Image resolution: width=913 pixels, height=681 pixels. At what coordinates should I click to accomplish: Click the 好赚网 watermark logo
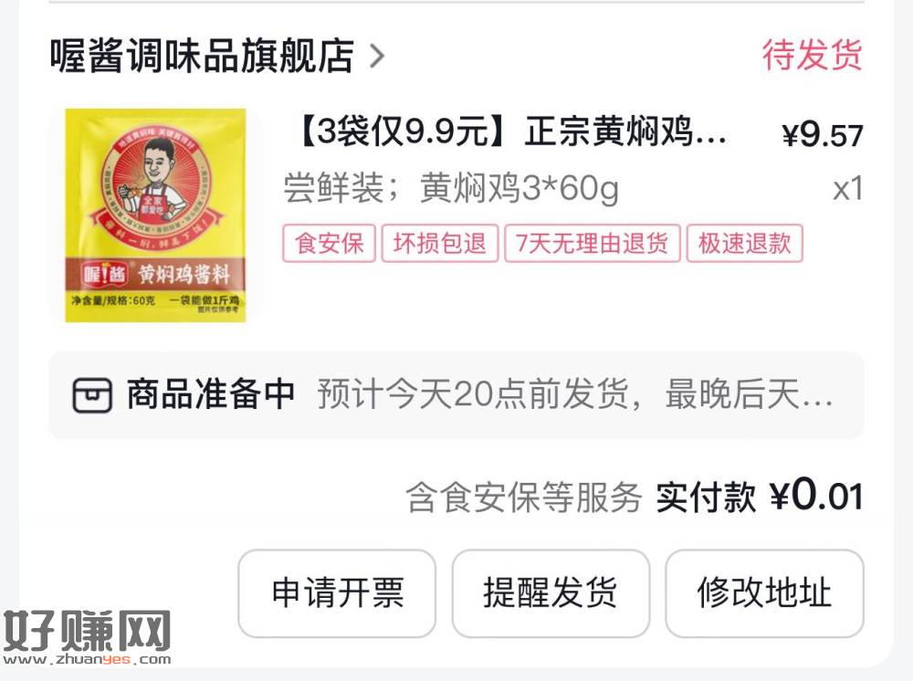coord(87,638)
